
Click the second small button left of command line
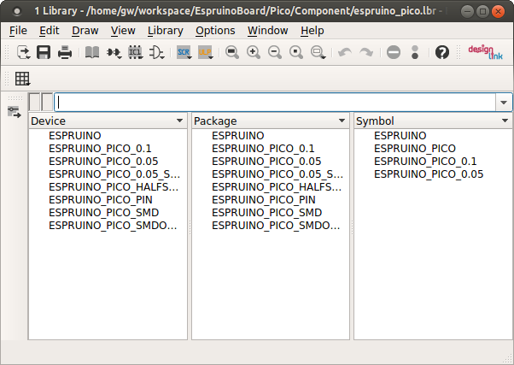point(47,102)
